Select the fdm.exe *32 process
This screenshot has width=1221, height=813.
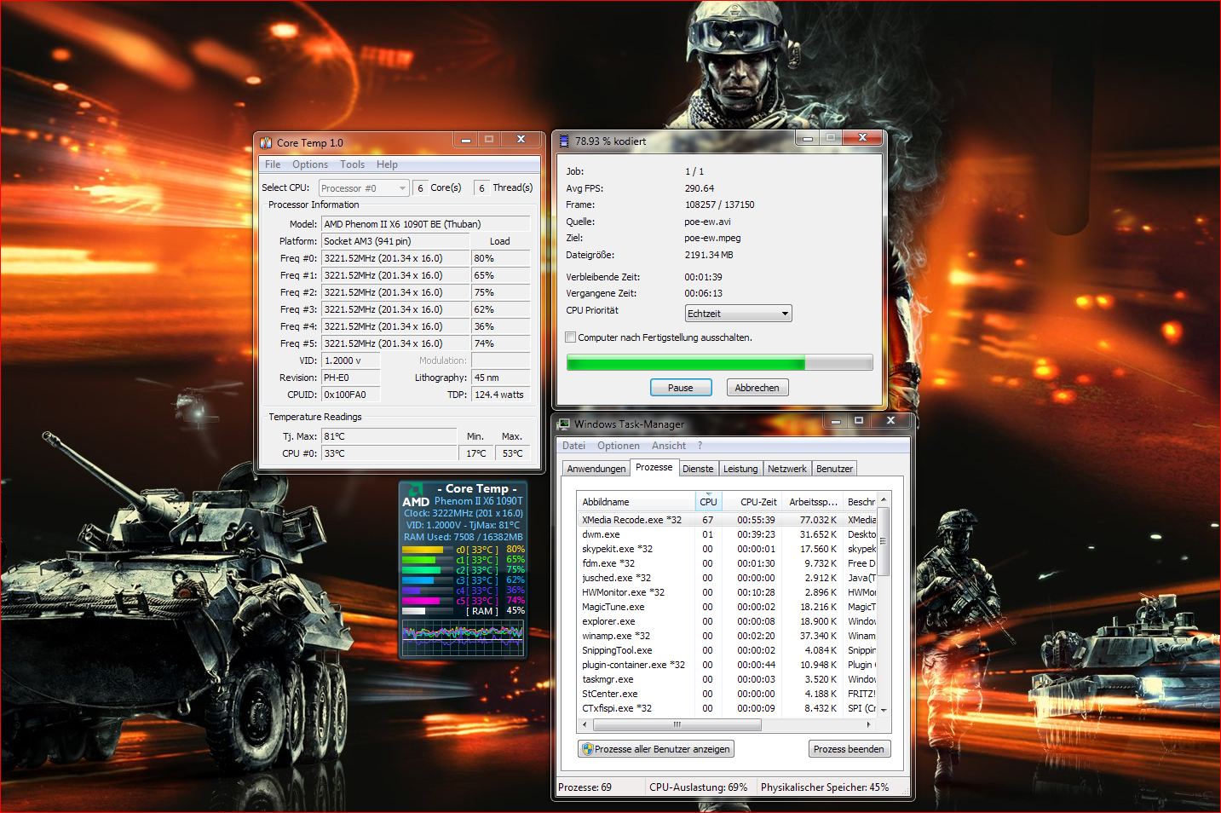point(727,563)
